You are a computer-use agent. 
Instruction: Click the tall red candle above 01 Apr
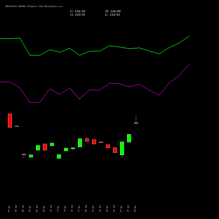point(10,120)
